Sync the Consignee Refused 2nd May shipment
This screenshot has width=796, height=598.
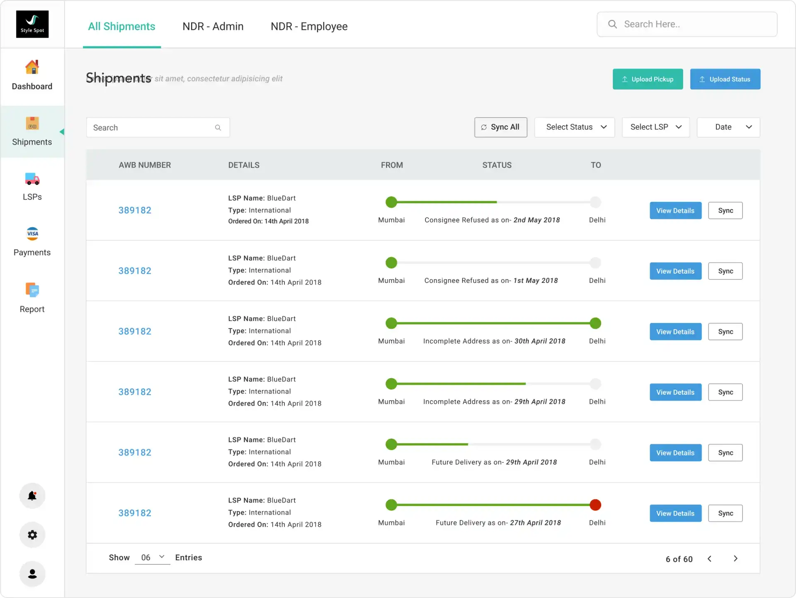[x=726, y=211]
